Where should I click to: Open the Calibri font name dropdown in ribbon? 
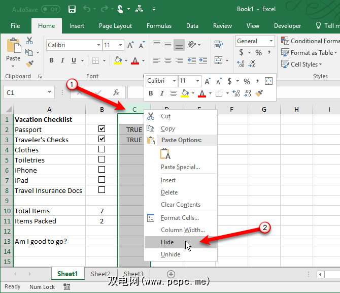pyautogui.click(x=96, y=45)
